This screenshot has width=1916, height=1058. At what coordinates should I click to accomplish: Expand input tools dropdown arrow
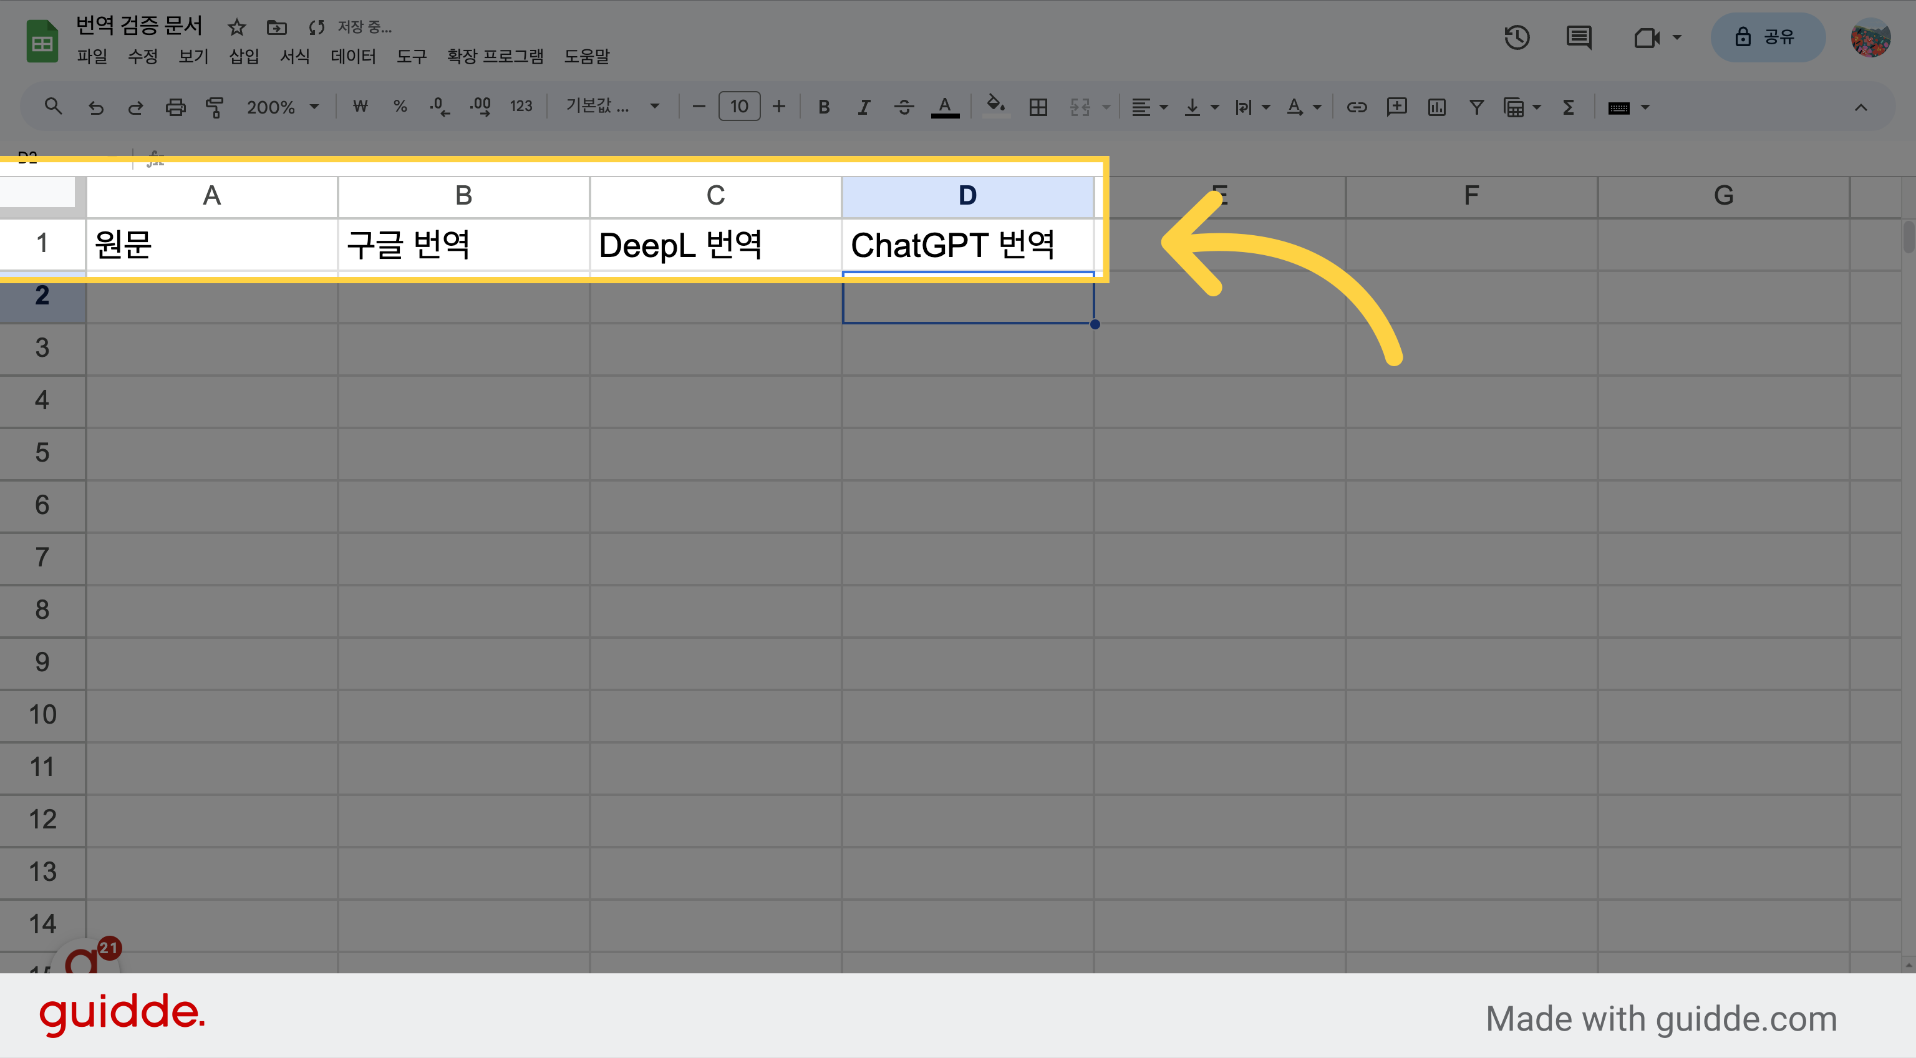1645,107
